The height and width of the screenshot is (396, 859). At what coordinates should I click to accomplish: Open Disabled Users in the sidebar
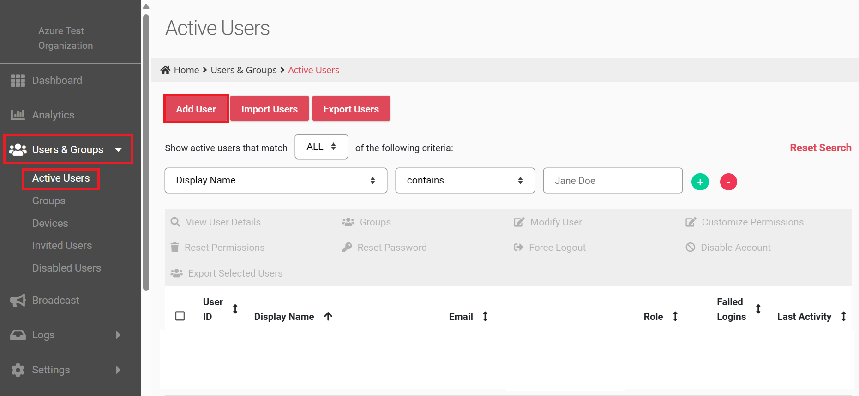66,268
